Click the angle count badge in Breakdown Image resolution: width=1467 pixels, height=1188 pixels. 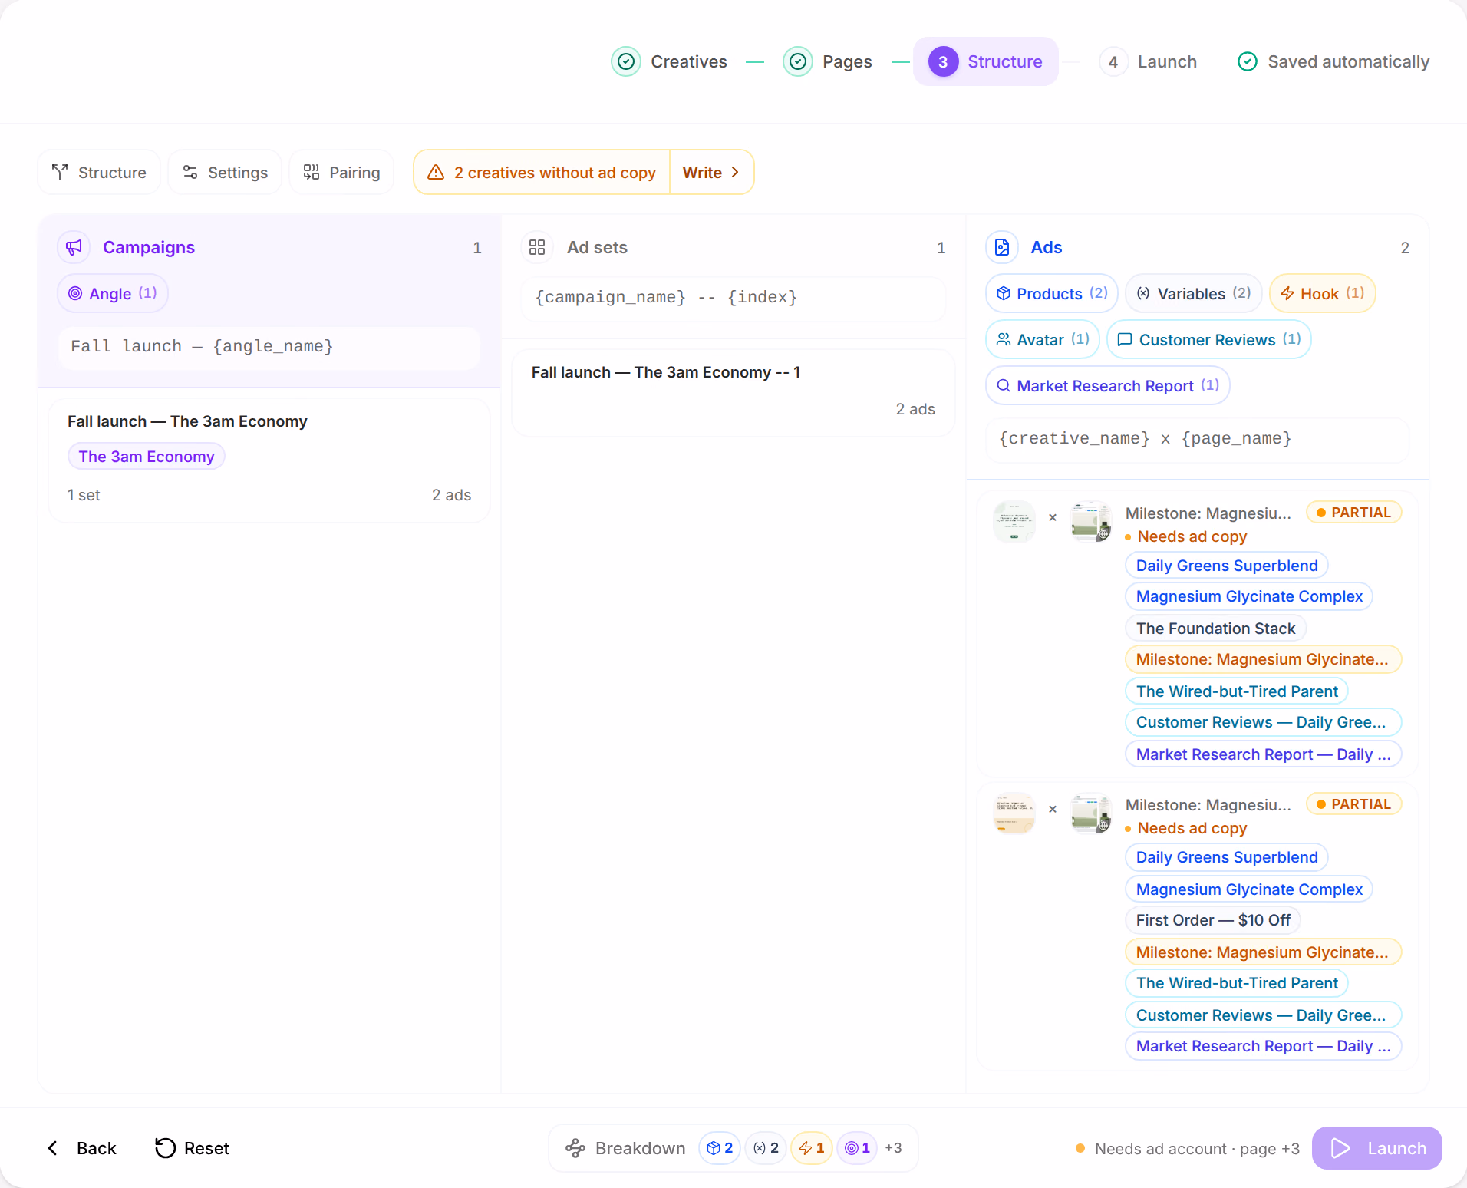pos(857,1148)
